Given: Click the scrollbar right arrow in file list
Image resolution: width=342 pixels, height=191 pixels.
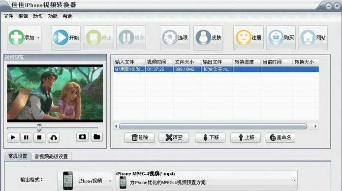Looking at the screenshot, I should [x=315, y=126].
